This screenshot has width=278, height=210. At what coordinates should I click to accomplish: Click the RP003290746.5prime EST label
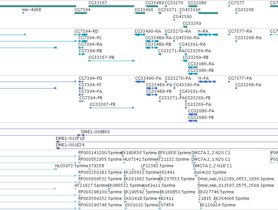tap(100, 205)
